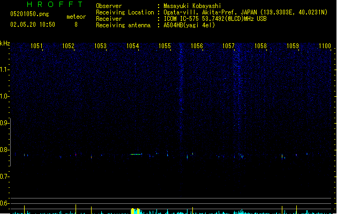Click the 0.6 frequency axis label
The height and width of the screenshot is (214, 337).
[4, 203]
